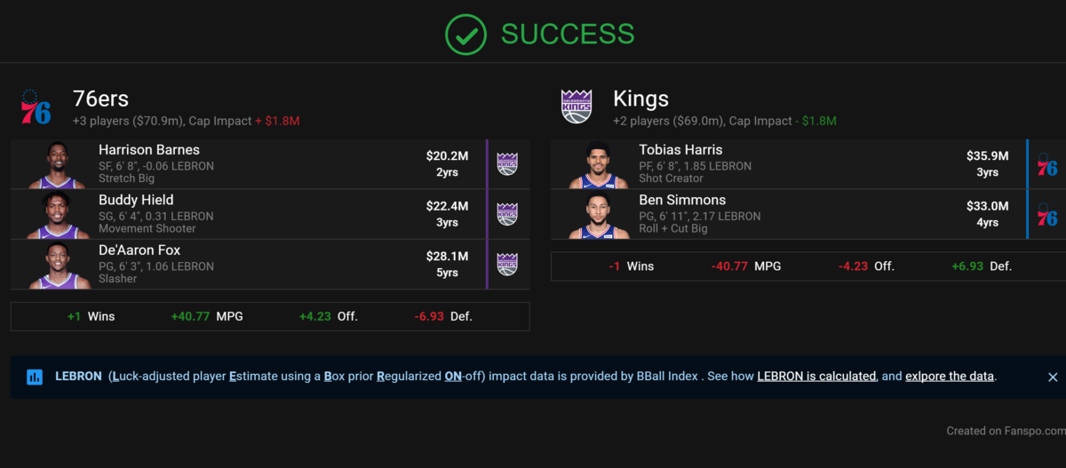Click 76ers badge beside Ben Simmons
Viewport: 1066px width, 468px height.
click(1047, 214)
